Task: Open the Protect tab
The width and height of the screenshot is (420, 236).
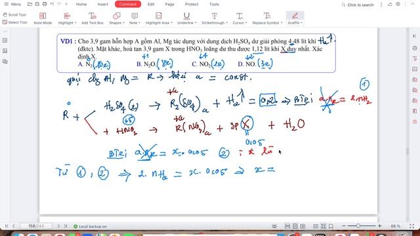Action: coord(192,5)
